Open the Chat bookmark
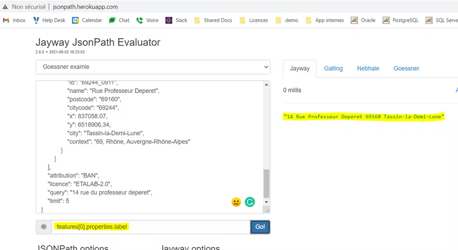The image size is (458, 250). [119, 20]
